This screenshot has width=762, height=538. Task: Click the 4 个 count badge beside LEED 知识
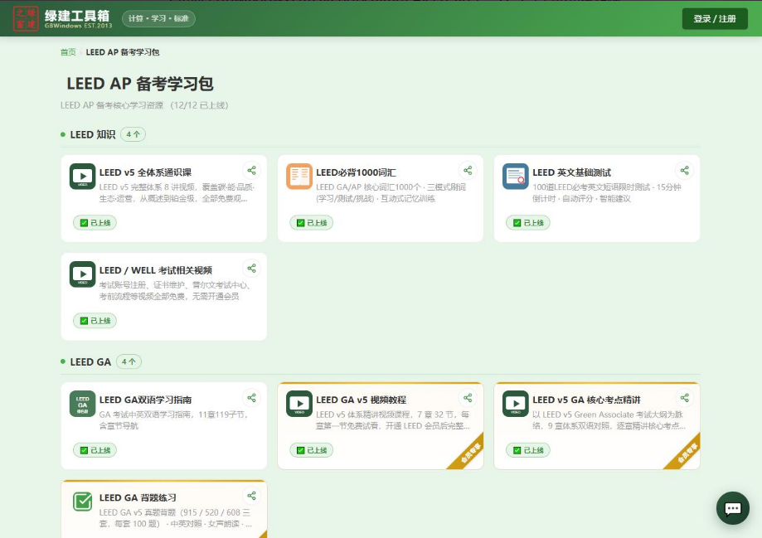pyautogui.click(x=133, y=134)
